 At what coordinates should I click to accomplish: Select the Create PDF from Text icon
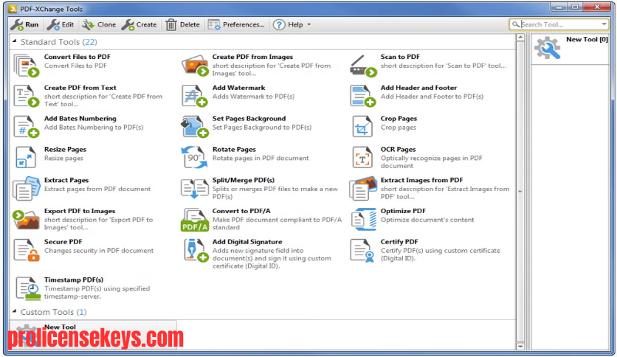point(27,97)
